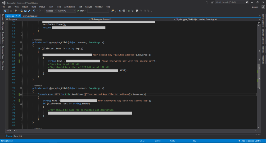
Task: Open the Edit menu
Action: pos(10,7)
